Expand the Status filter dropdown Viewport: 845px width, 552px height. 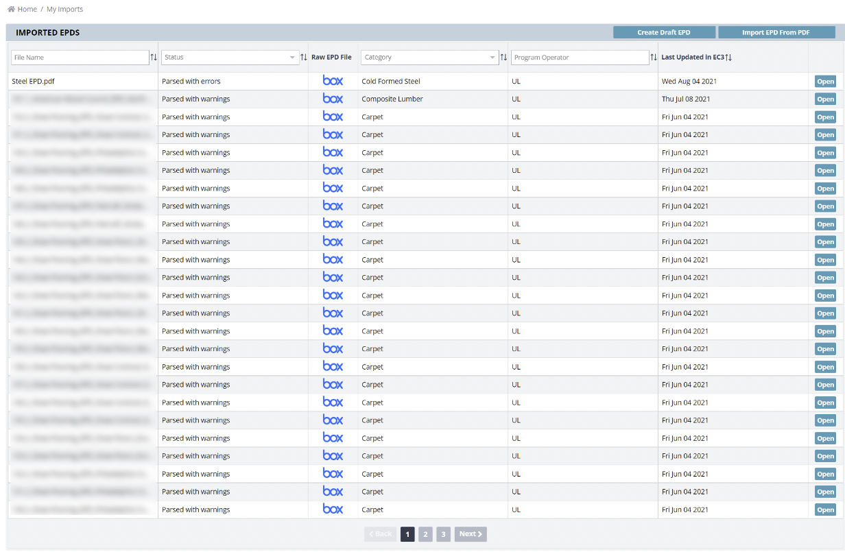(293, 58)
